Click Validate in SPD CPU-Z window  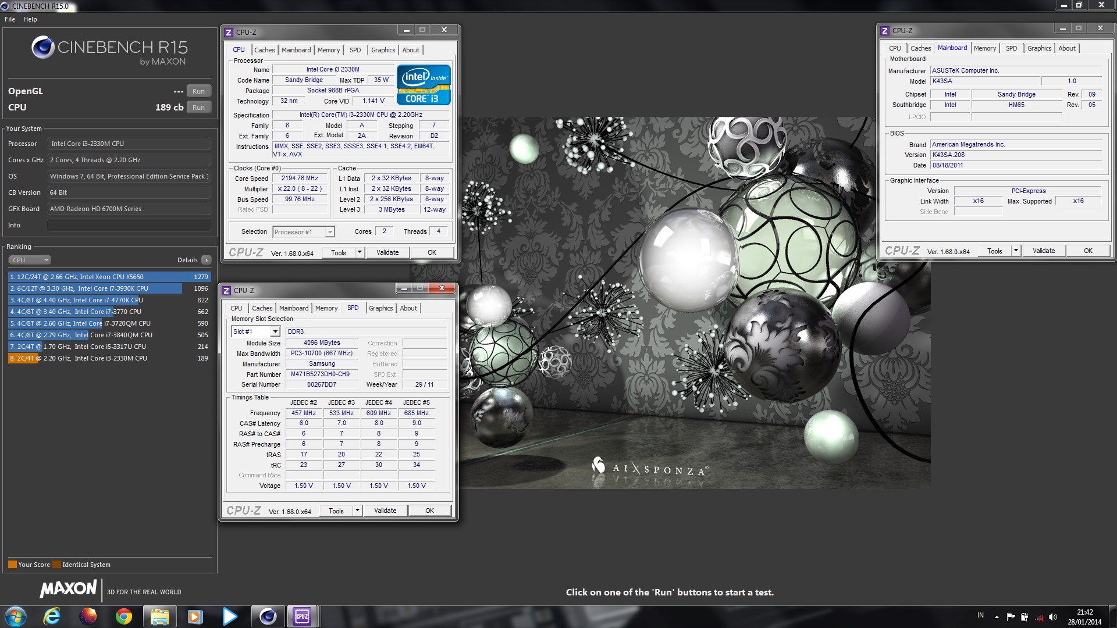[x=385, y=511]
